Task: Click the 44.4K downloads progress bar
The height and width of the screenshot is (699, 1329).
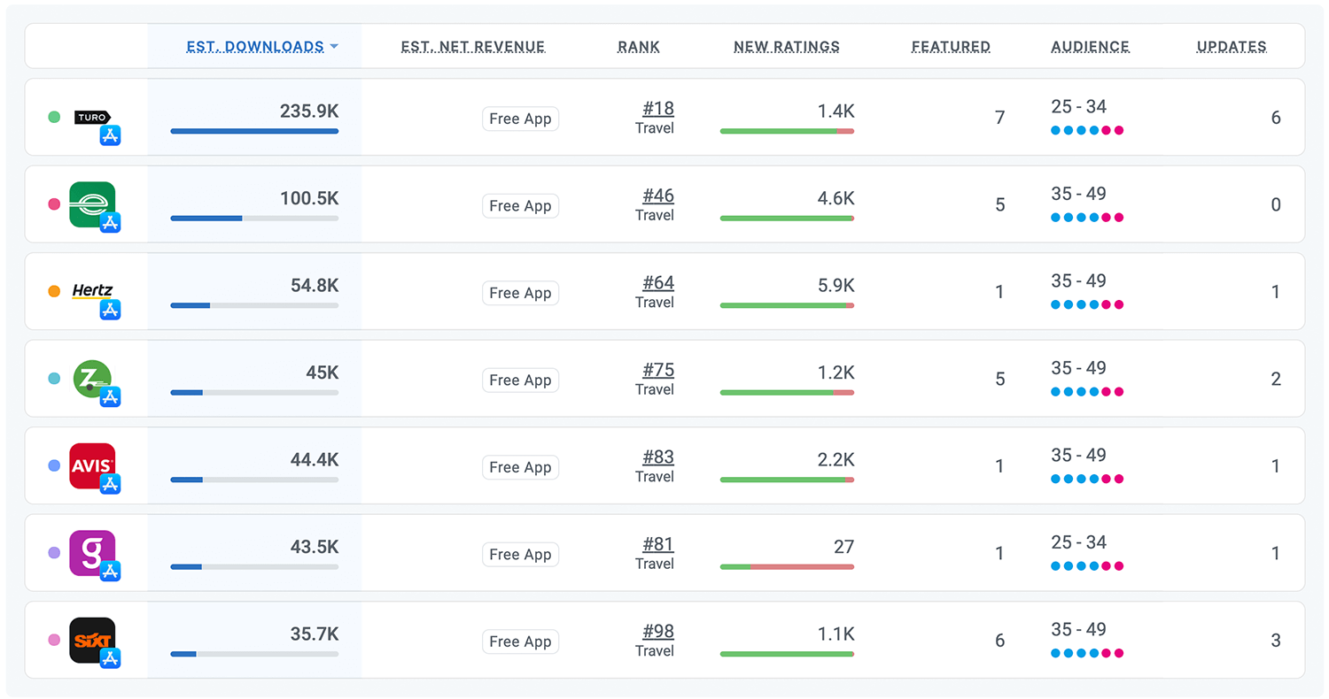Action: 254,480
